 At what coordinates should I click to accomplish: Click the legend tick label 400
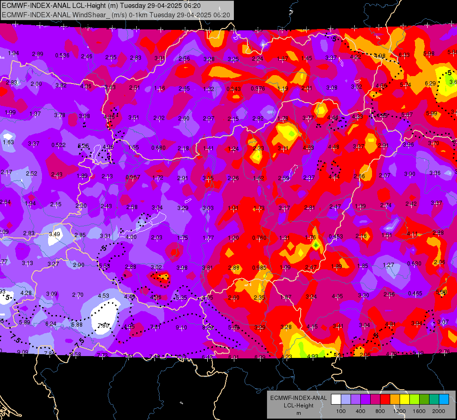[360, 411]
